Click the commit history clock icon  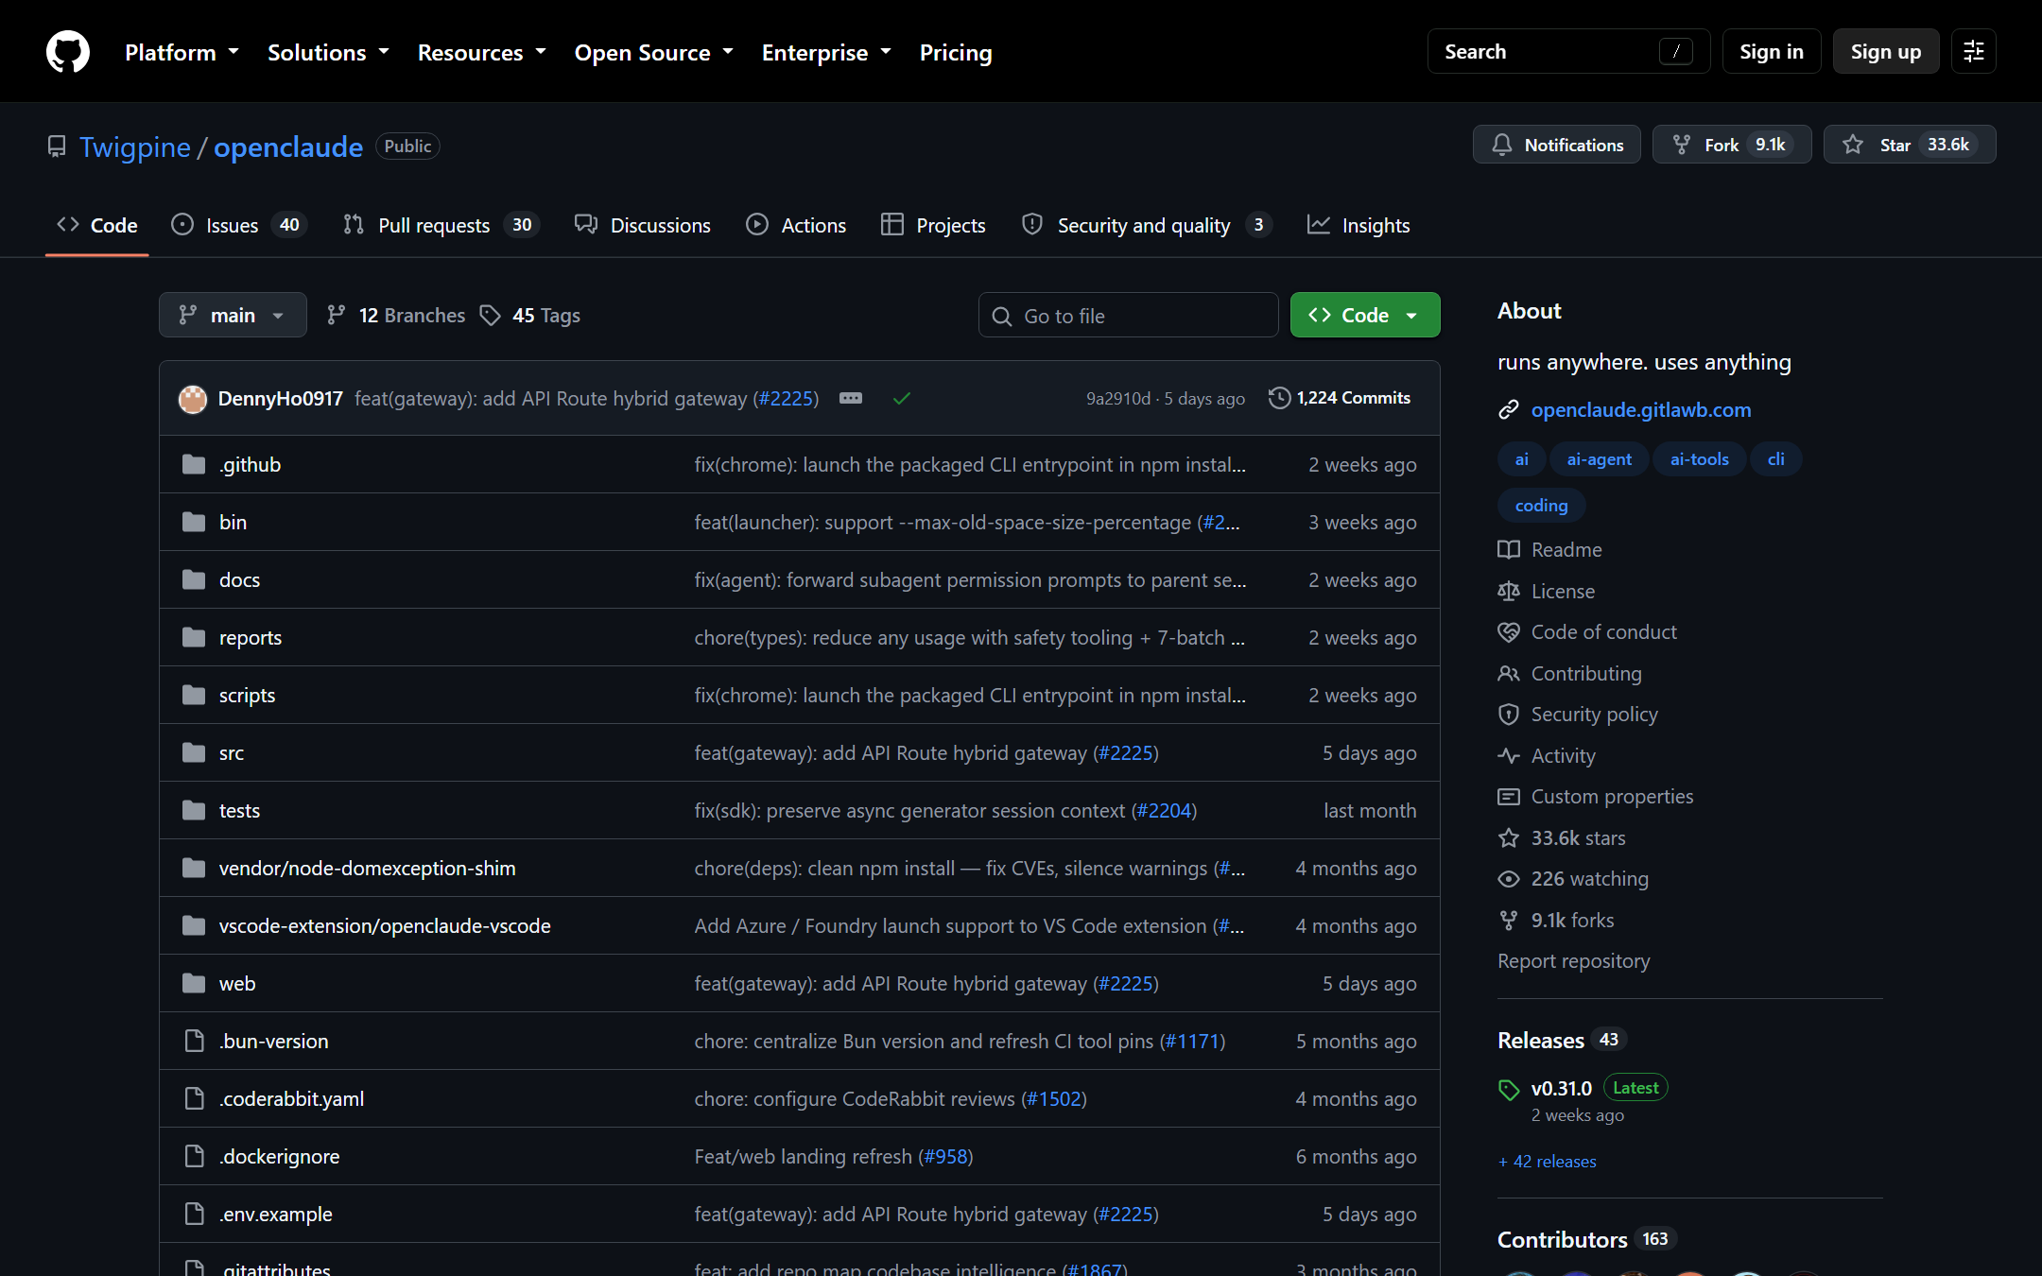click(x=1279, y=398)
